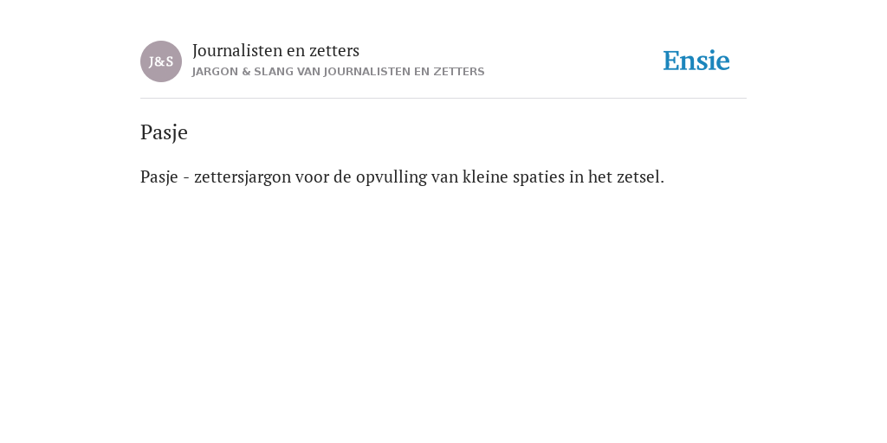Click the word JOURNALISTEN in the grey subtitle

[367, 72]
